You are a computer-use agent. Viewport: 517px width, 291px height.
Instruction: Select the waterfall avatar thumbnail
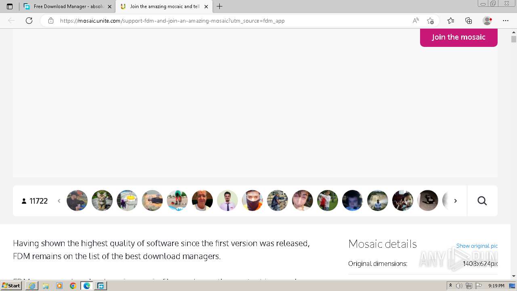(378, 200)
